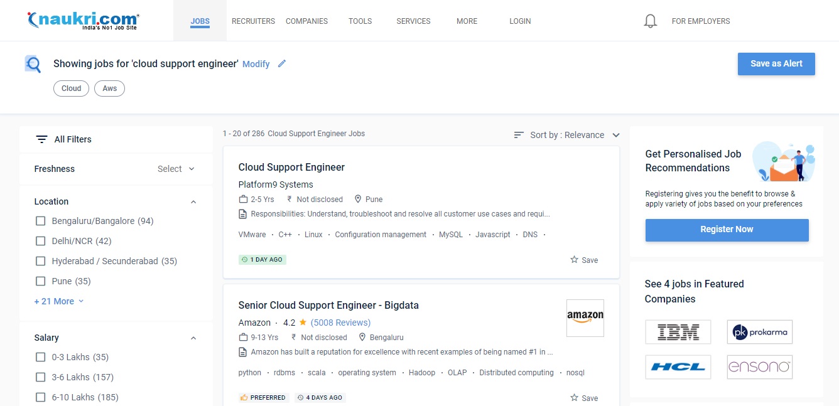Check the Bengaluru/Bangalore location filter

(41, 221)
